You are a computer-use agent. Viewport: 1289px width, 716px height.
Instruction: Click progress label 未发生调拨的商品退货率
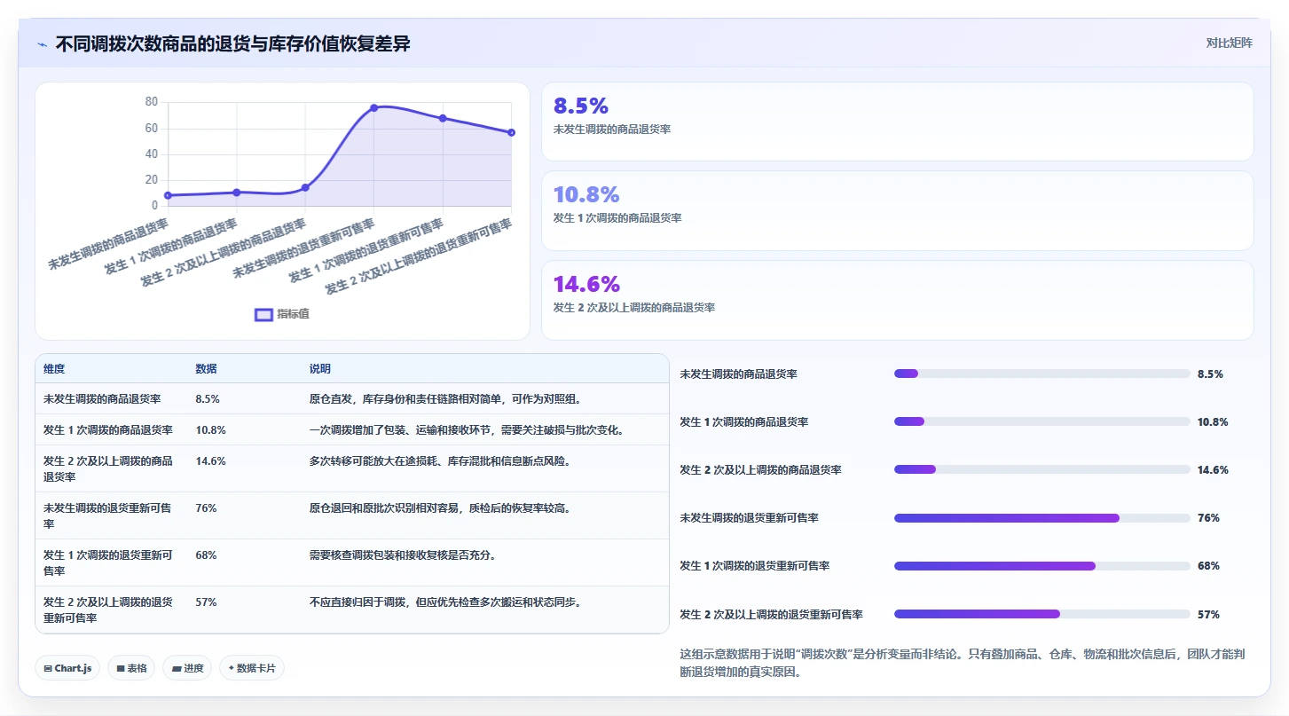(738, 374)
